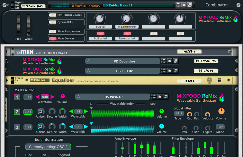Click EDIT for oscillator 3
This screenshot has height=157, width=243.
28,127
